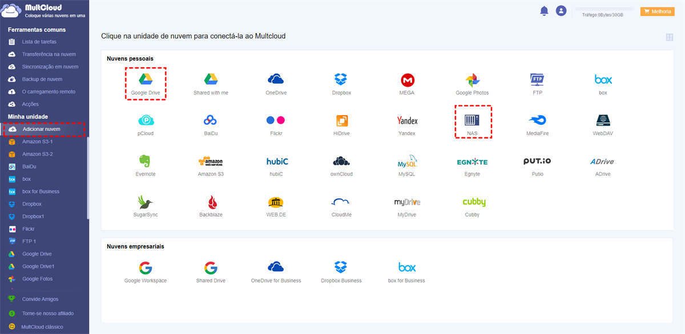Select the WebDAV connection icon
The height and width of the screenshot is (334, 685).
pyautogui.click(x=603, y=120)
